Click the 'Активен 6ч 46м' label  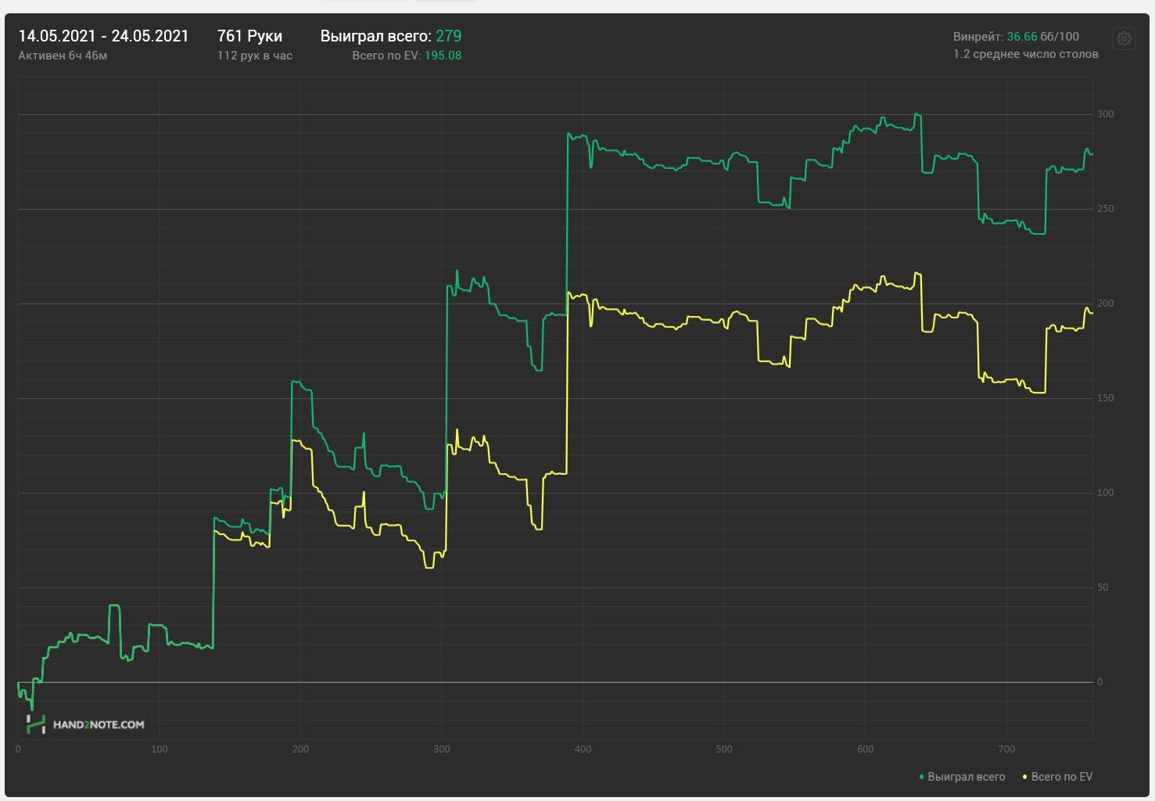tap(63, 56)
